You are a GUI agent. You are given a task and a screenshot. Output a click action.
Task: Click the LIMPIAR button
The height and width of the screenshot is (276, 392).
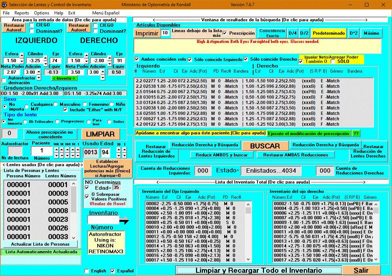point(100,134)
